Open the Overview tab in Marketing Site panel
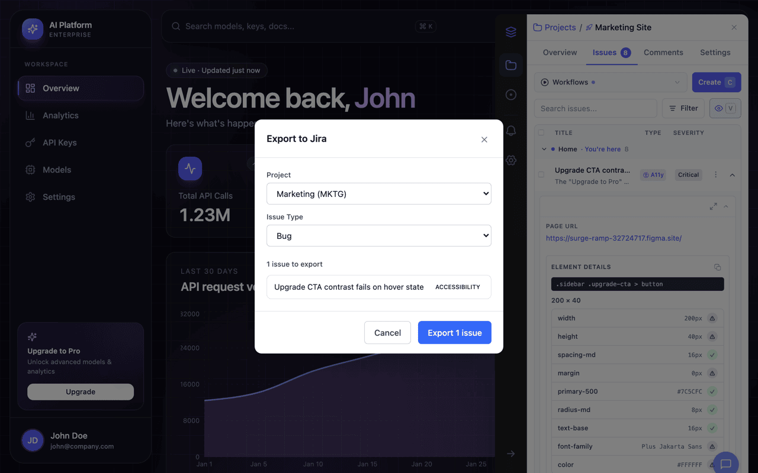Image resolution: width=758 pixels, height=473 pixels. [x=560, y=53]
